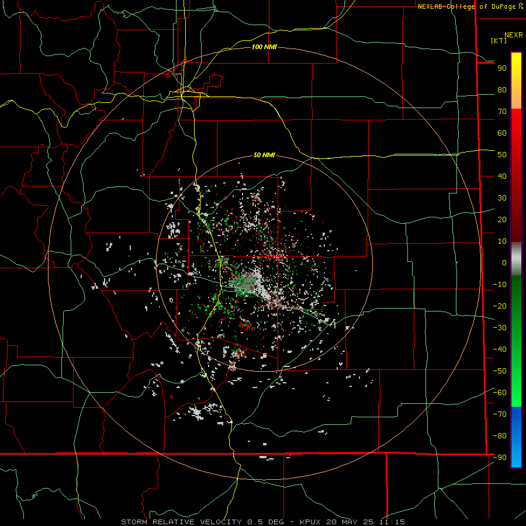Click the 50 value on velocity scale
Image resolution: width=526 pixels, height=526 pixels.
(502, 155)
